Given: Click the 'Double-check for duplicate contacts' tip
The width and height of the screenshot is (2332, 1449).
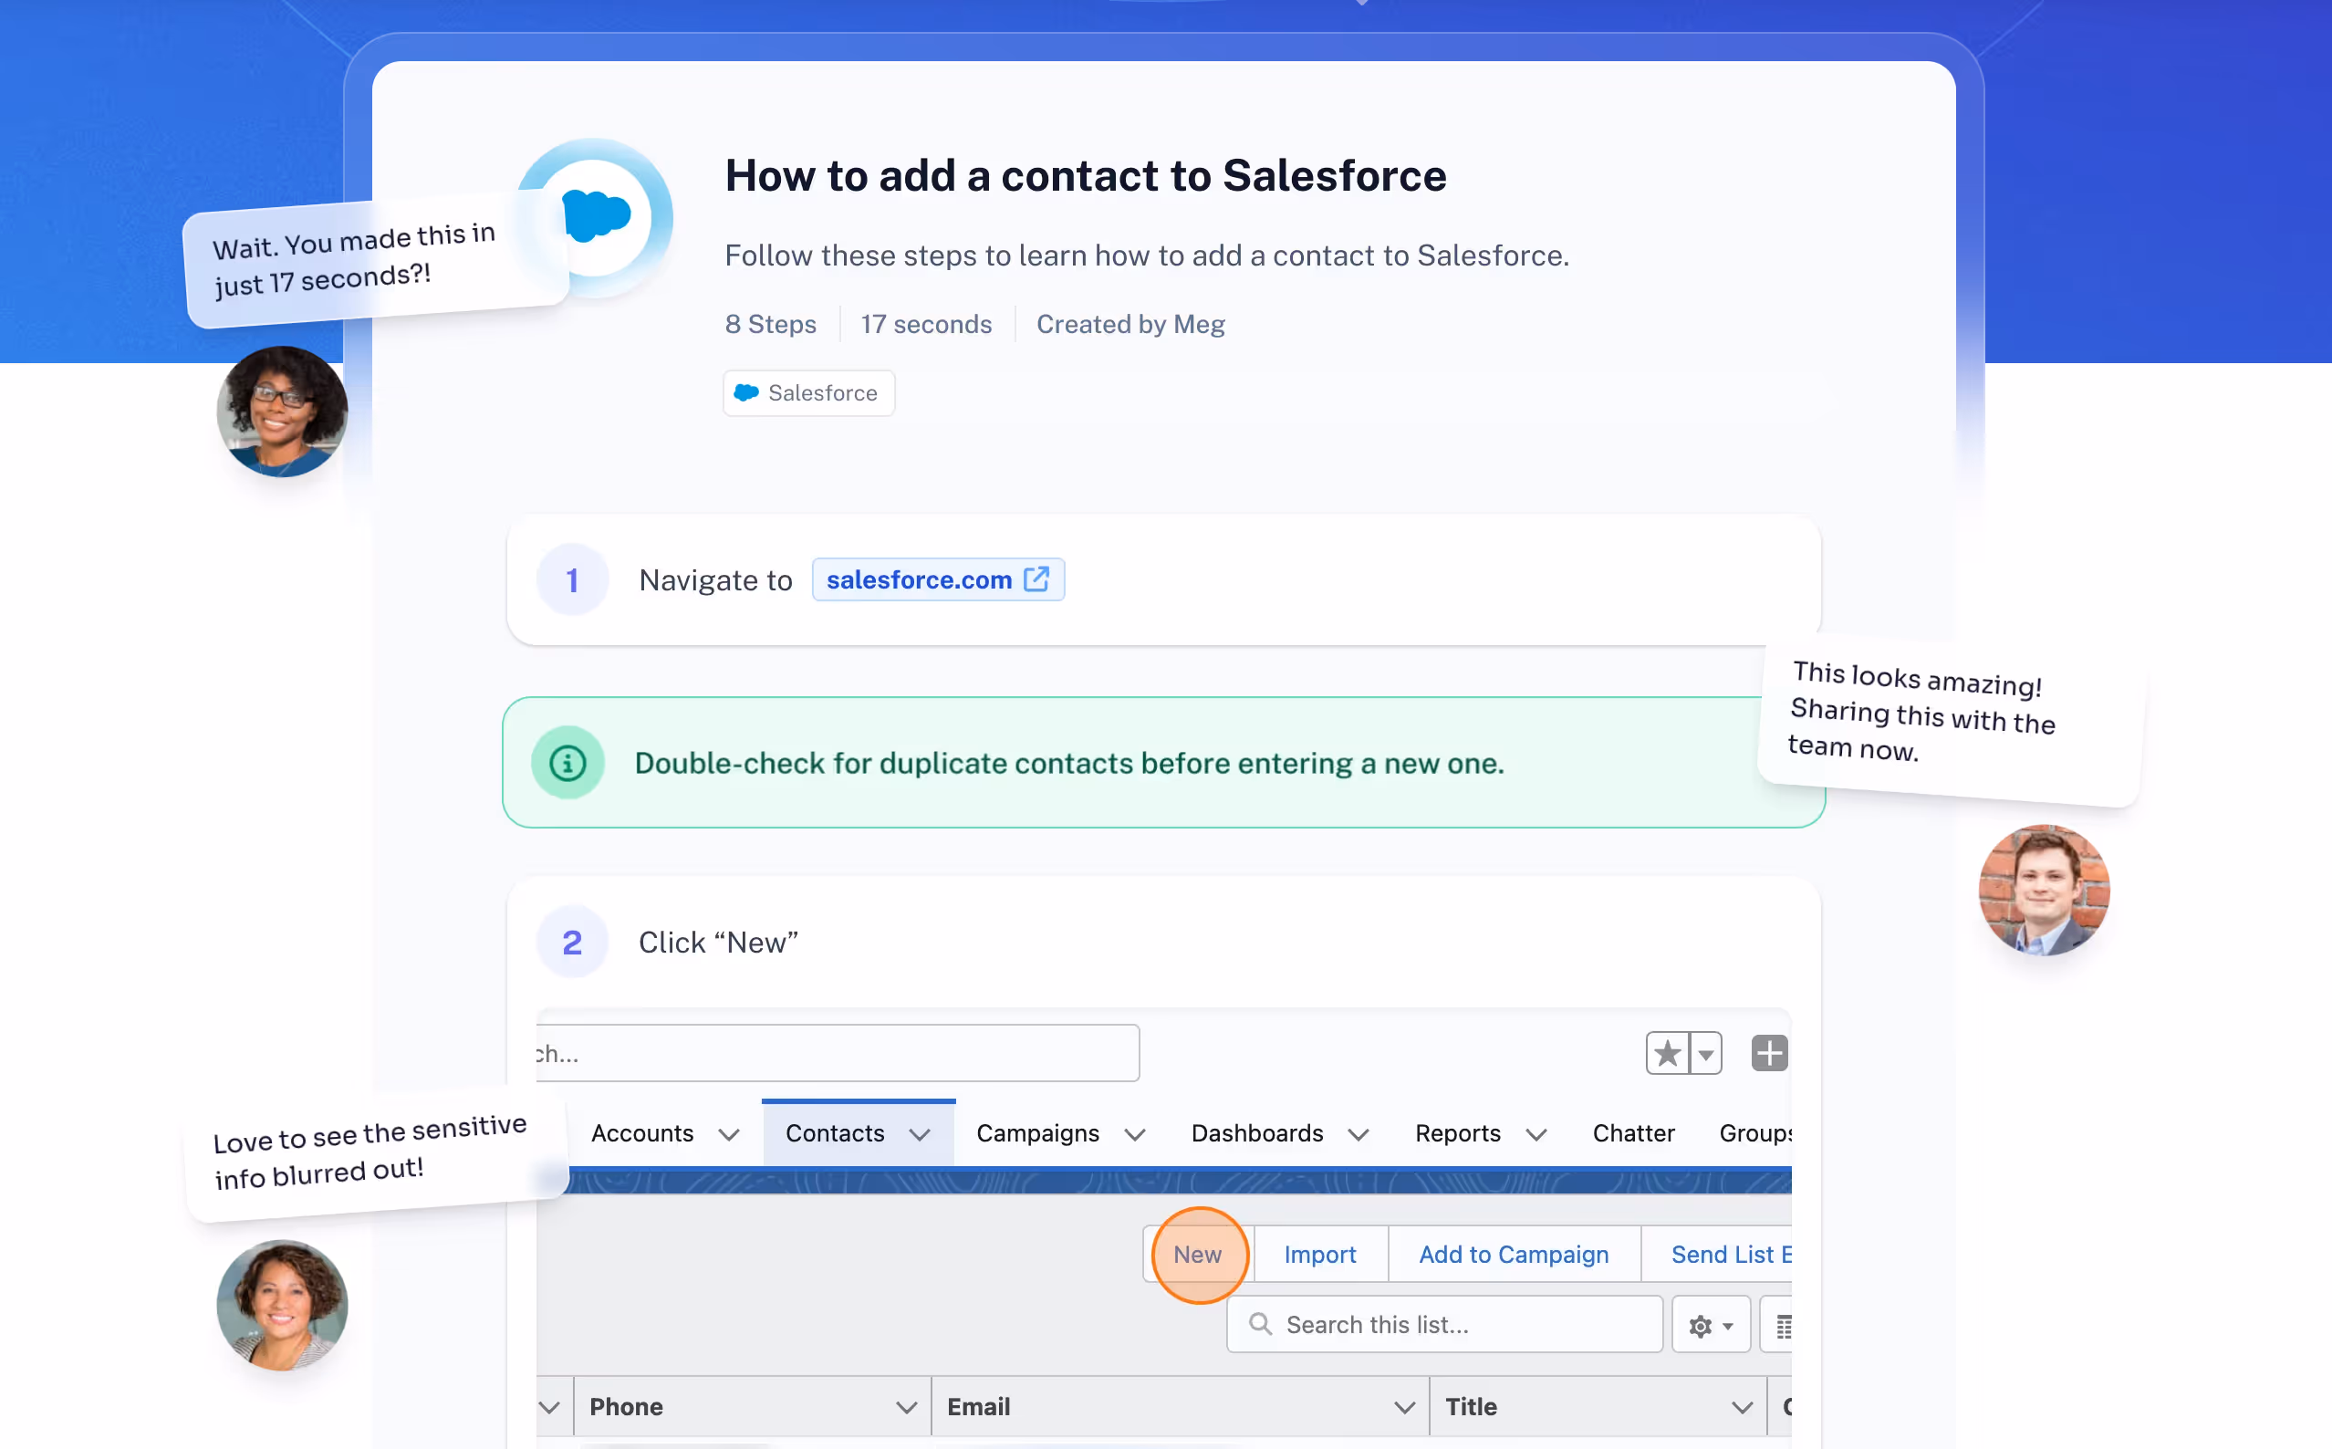Looking at the screenshot, I should [x=1069, y=763].
